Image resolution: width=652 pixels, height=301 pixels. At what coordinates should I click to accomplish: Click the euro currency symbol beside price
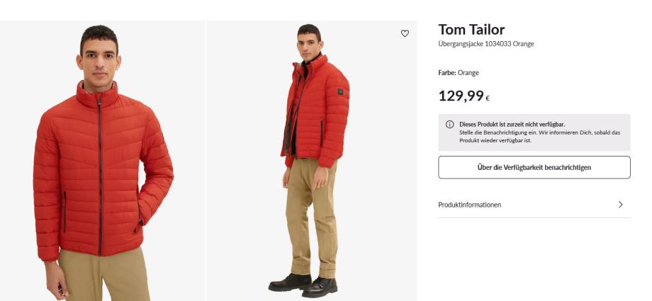[488, 98]
